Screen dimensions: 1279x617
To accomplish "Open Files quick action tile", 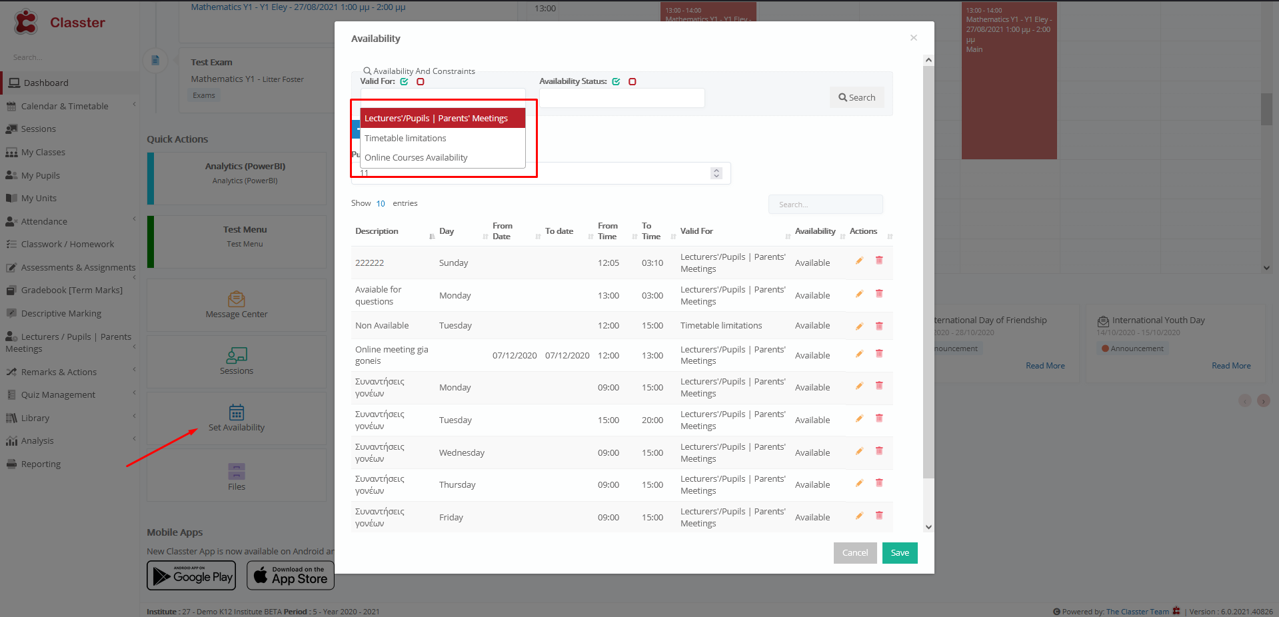I will [237, 476].
